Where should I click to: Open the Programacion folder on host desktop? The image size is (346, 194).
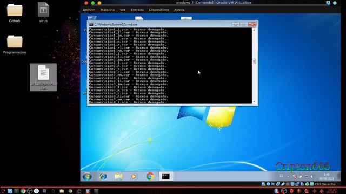(15, 45)
